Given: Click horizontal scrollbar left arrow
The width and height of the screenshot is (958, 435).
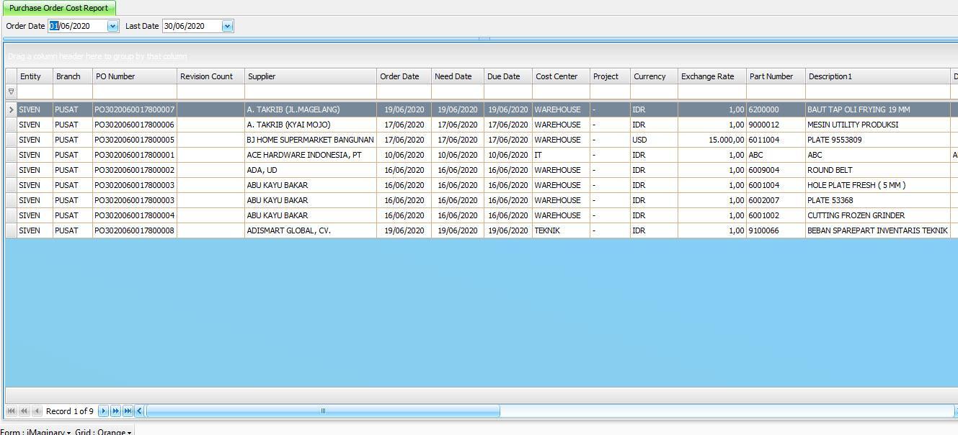Looking at the screenshot, I should coord(140,411).
